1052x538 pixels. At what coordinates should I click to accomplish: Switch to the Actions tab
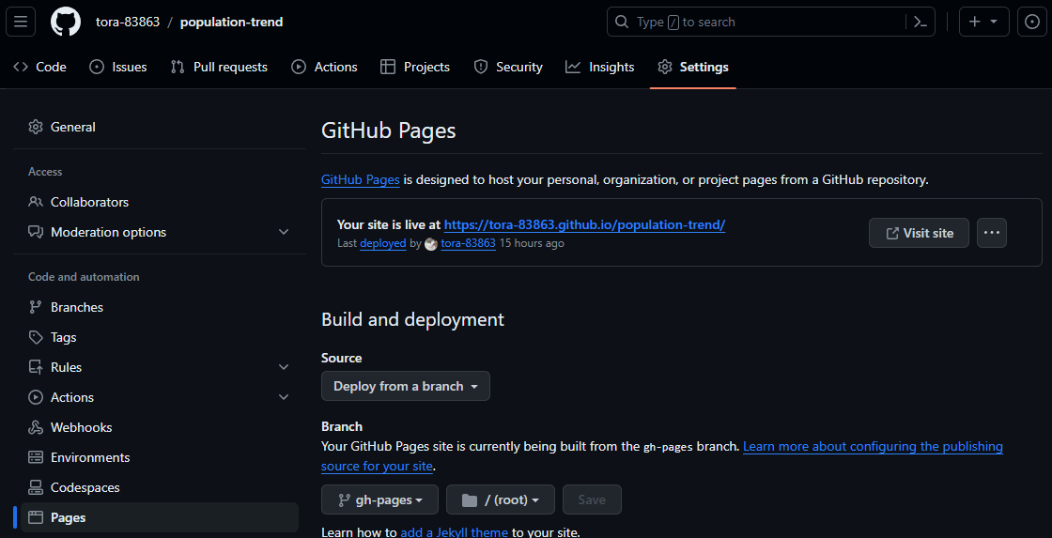click(324, 67)
